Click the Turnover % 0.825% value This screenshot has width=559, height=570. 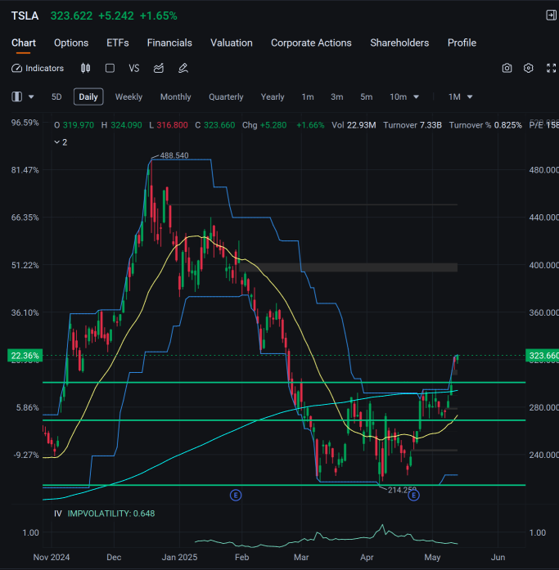(x=485, y=125)
